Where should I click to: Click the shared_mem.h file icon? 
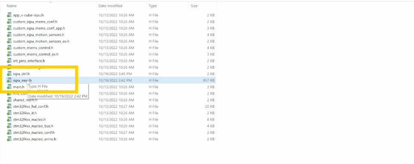tap(9, 100)
